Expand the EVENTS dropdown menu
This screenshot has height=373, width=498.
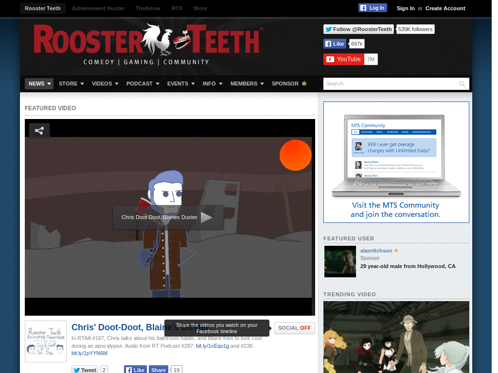click(181, 84)
